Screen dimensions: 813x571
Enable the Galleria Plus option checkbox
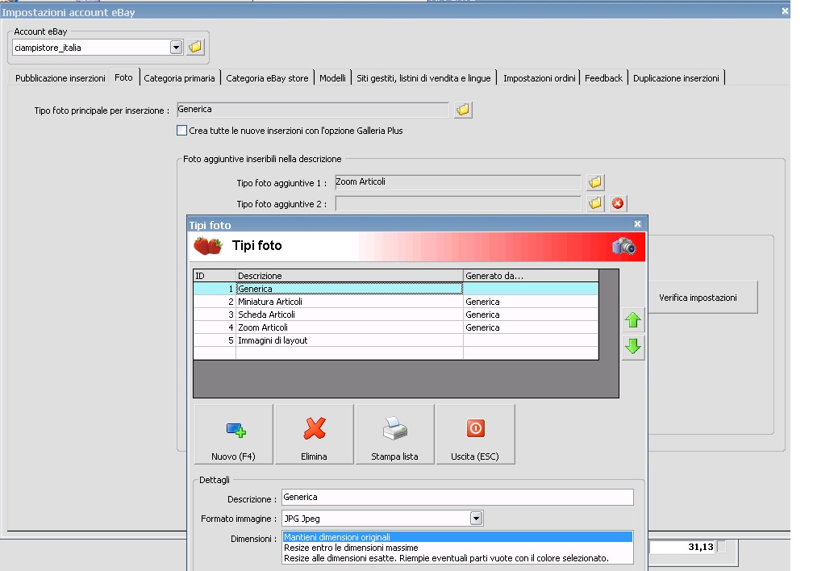click(x=181, y=131)
